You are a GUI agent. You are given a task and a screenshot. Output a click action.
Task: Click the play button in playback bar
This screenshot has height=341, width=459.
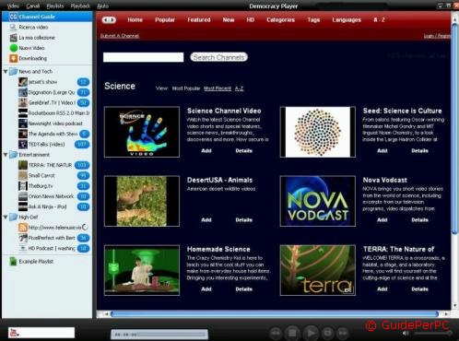pyautogui.click(x=311, y=333)
